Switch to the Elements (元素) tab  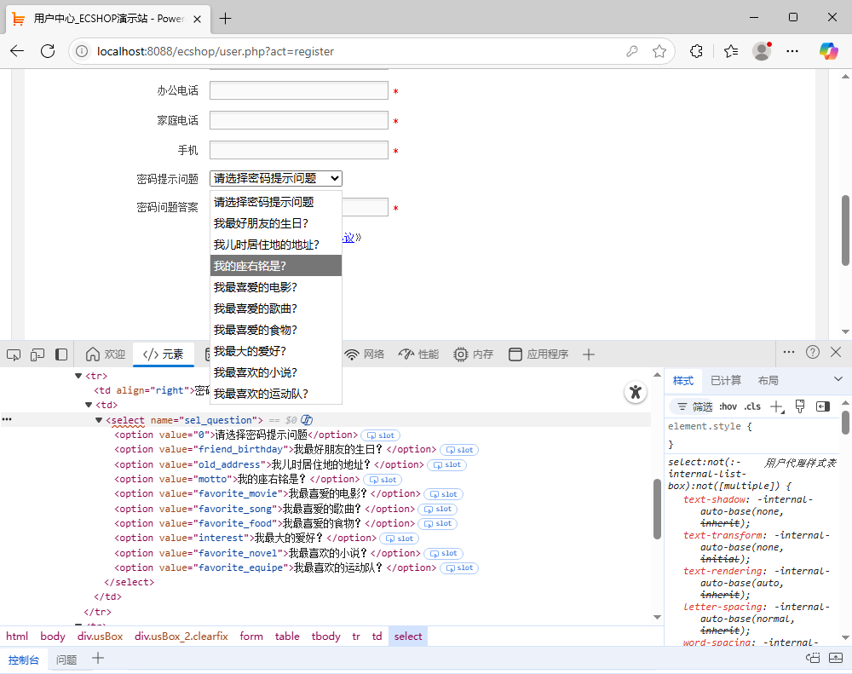(x=163, y=354)
